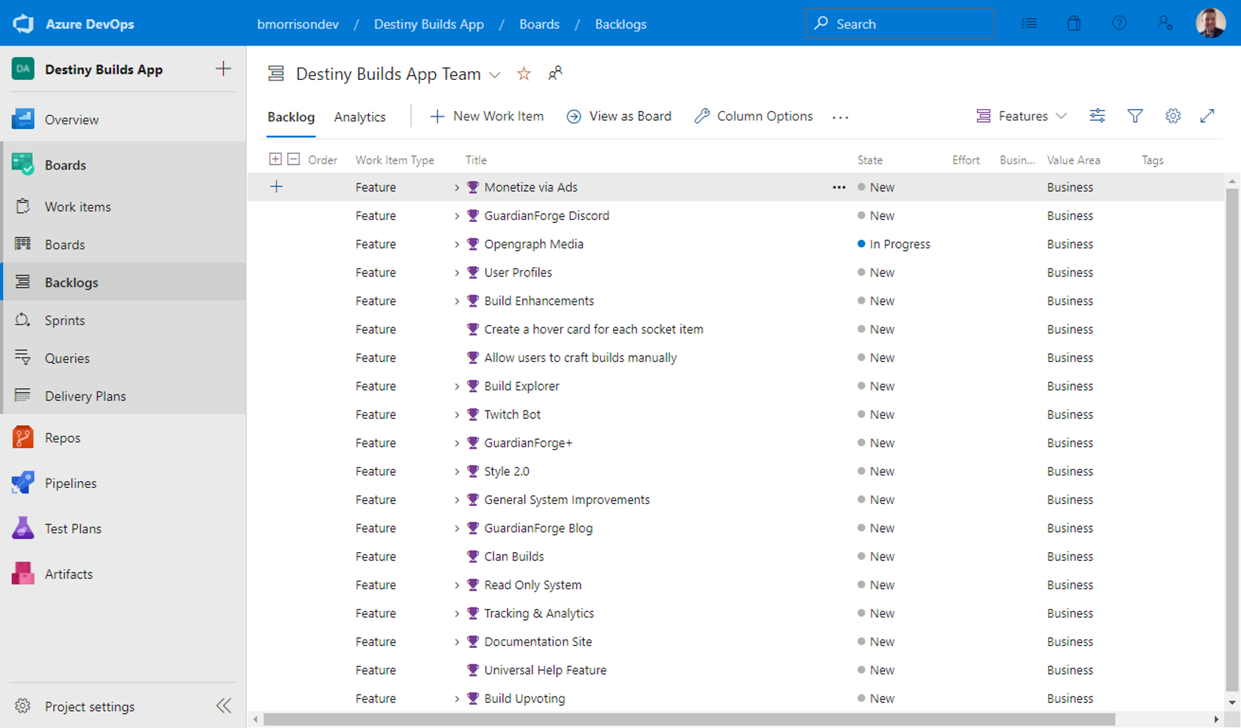Click the Boards breadcrumb link
The height and width of the screenshot is (728, 1241).
pyautogui.click(x=539, y=24)
